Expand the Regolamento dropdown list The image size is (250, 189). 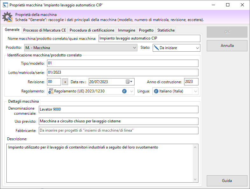(132, 91)
